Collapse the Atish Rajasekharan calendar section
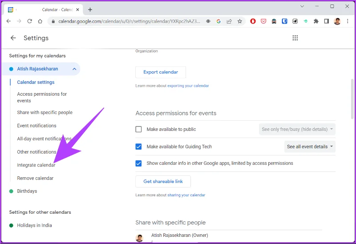The width and height of the screenshot is (356, 244). click(74, 69)
